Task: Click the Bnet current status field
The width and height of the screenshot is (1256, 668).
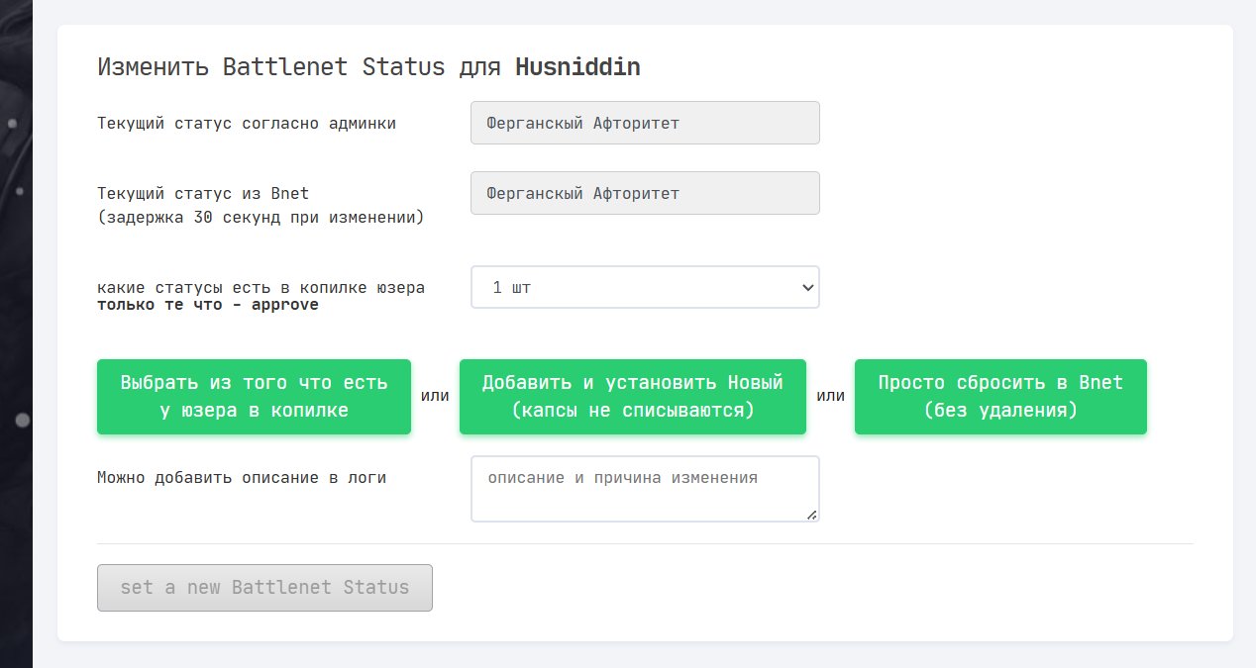Action: 645,193
